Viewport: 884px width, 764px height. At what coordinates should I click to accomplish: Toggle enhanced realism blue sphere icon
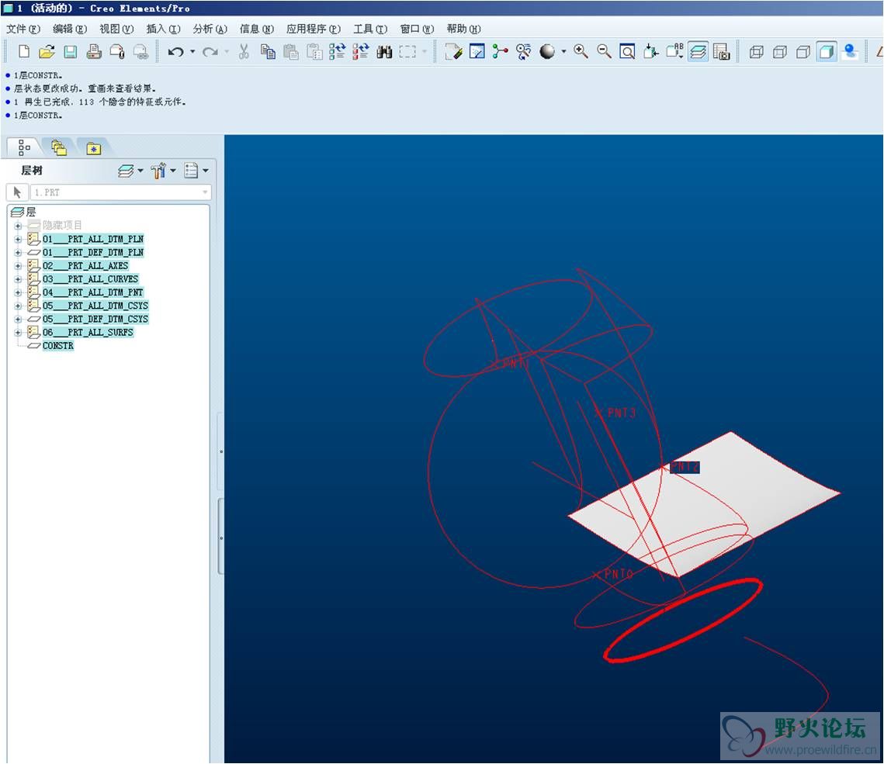pyautogui.click(x=850, y=52)
